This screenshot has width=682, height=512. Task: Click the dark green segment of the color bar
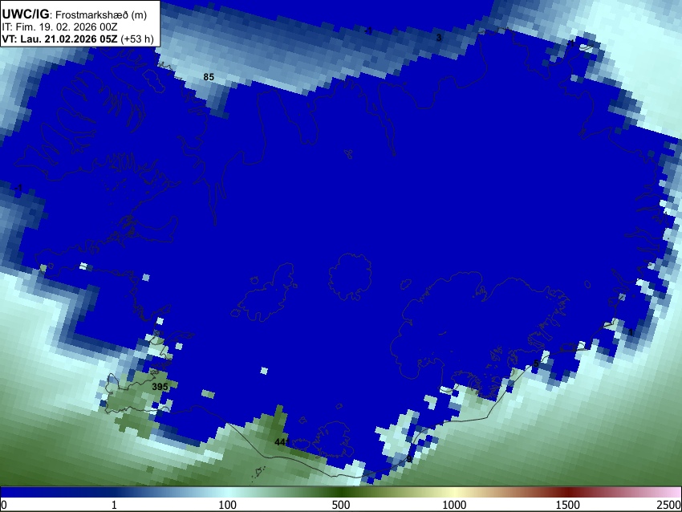pos(341,492)
